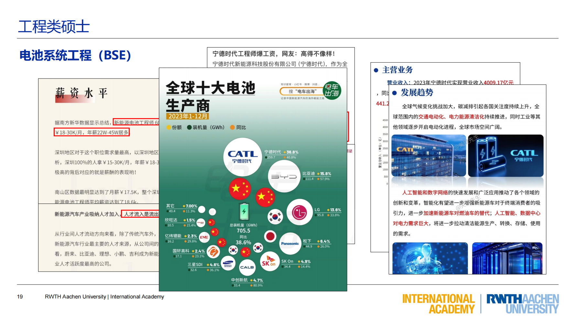Toggle the orange 同比 legend dot
This screenshot has width=575, height=323.
pos(233,127)
